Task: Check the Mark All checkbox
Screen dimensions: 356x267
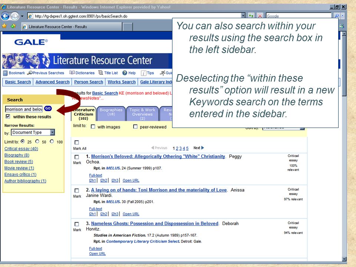Action: [x=77, y=142]
